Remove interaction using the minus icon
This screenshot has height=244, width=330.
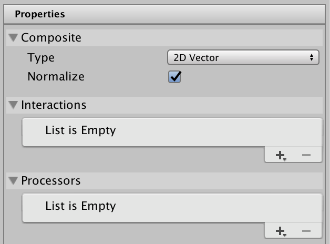coord(306,156)
